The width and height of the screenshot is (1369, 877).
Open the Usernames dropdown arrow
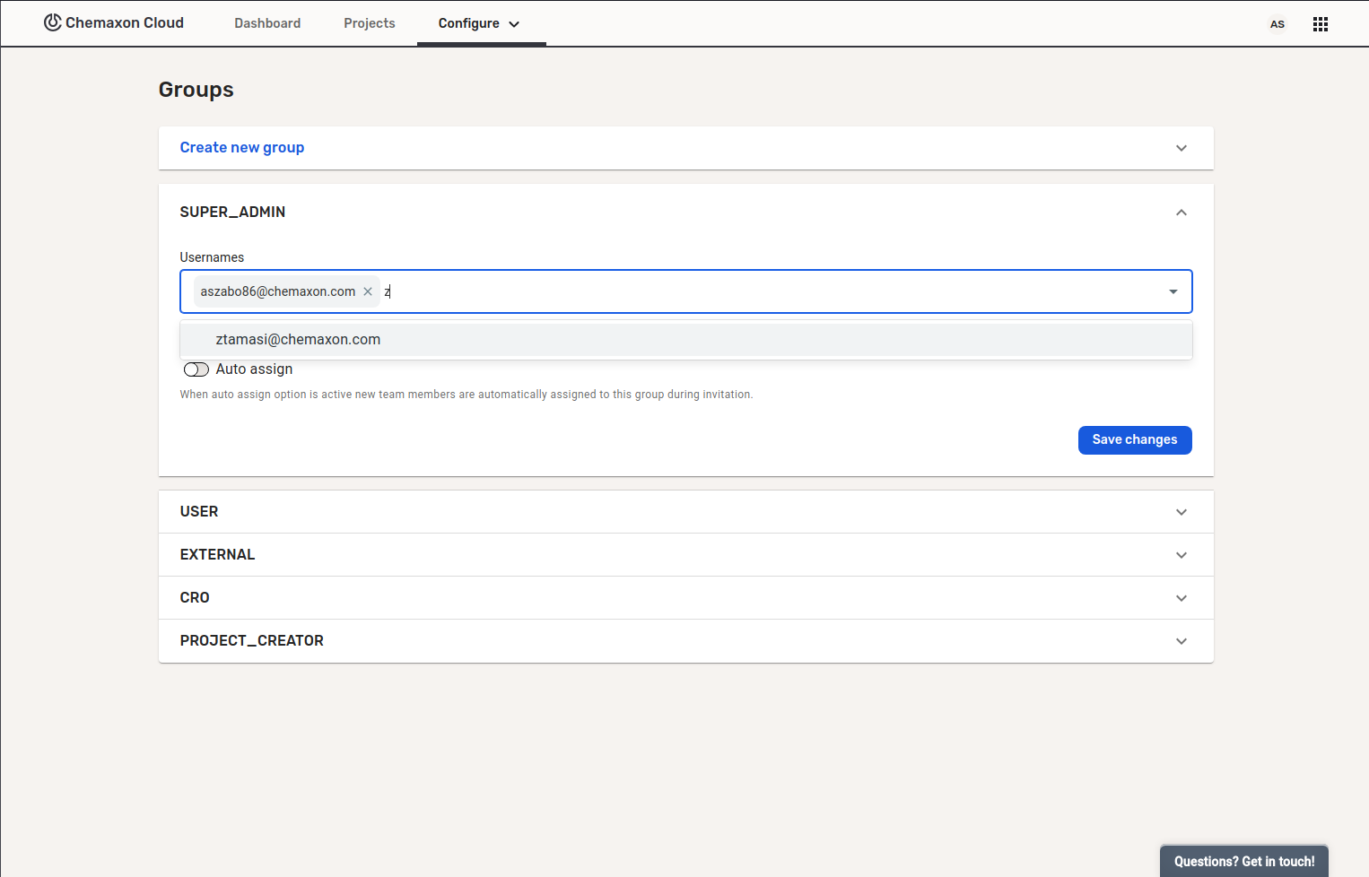coord(1173,291)
